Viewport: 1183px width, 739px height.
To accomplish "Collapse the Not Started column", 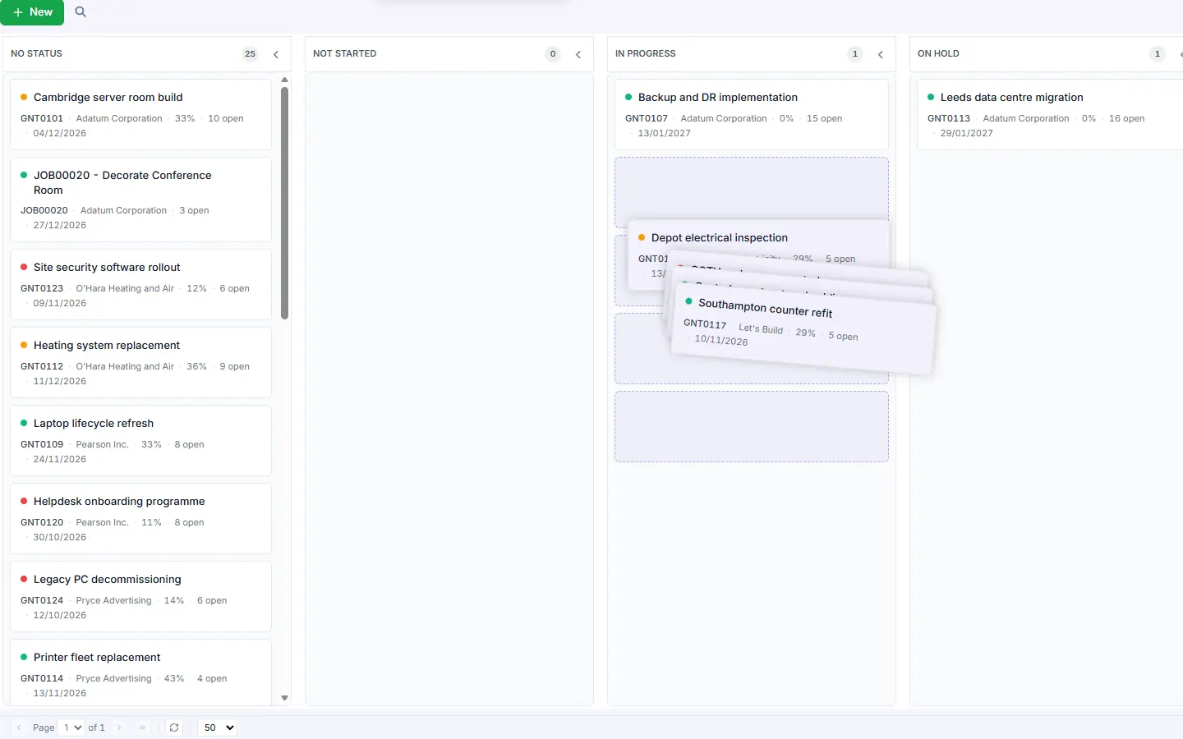I will (x=578, y=54).
